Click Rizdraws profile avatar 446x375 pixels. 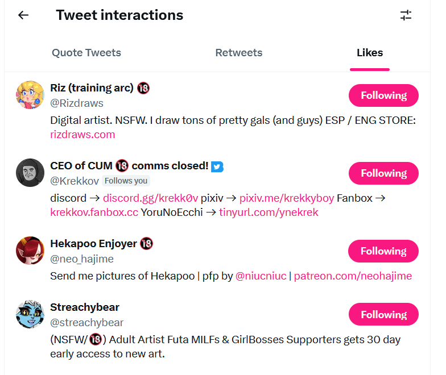30,95
